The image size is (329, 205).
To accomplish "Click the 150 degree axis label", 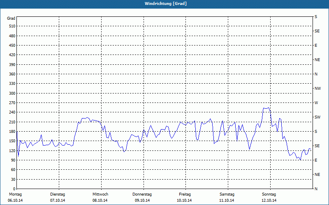I will pos(12,141).
